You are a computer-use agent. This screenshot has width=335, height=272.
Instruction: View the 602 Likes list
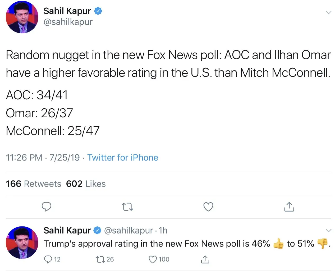[x=86, y=184]
